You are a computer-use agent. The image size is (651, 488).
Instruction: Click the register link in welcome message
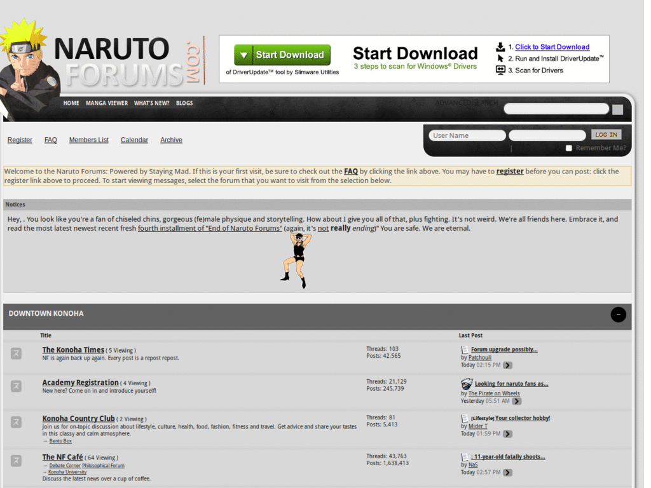[510, 172]
